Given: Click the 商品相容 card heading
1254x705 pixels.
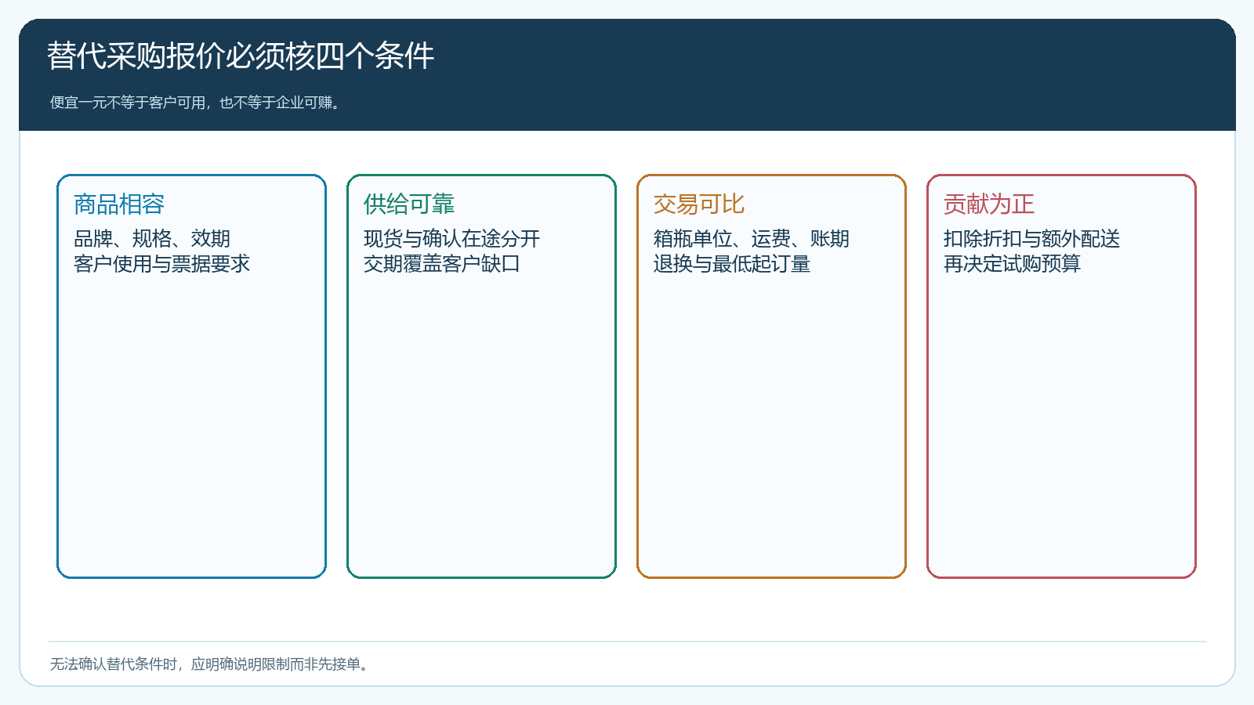Looking at the screenshot, I should [119, 204].
